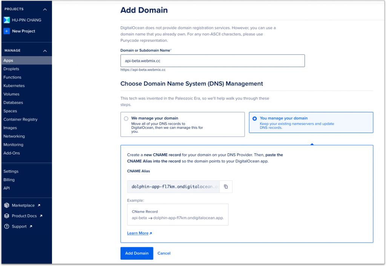
Task: Copy the CNAME alias with copy icon
Action: (x=226, y=187)
